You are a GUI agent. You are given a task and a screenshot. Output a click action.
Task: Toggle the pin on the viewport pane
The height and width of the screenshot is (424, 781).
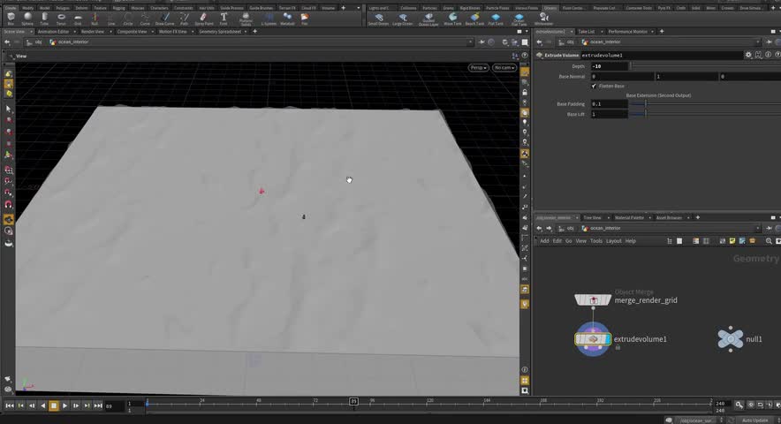tap(481, 42)
